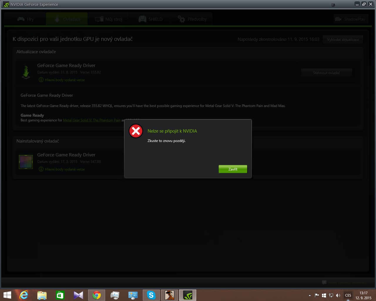Open the volume speaker tray icon
This screenshot has width=376, height=301.
(338, 295)
